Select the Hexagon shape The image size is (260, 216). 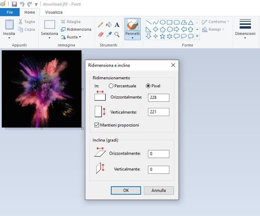(x=170, y=29)
